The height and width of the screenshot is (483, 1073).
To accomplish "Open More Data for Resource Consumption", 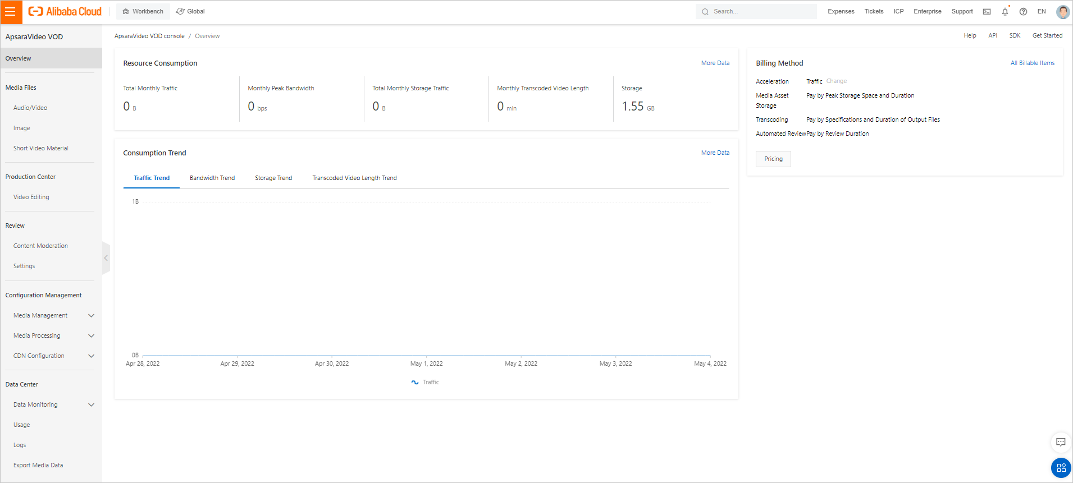I will (715, 63).
